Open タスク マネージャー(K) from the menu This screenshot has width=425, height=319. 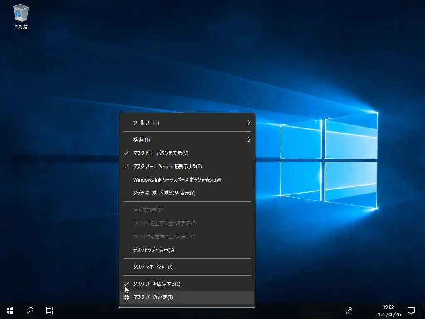coord(187,267)
